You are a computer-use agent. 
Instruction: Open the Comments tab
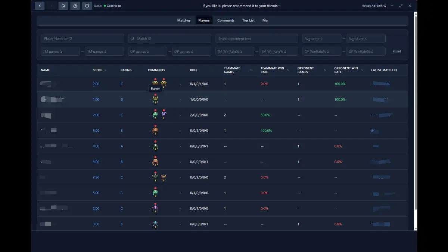226,21
